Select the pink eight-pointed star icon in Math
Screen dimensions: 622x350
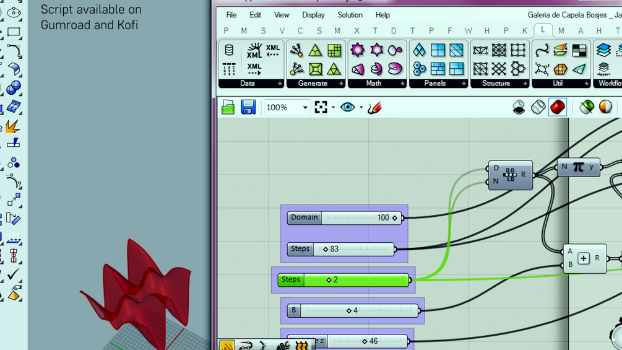pos(357,50)
